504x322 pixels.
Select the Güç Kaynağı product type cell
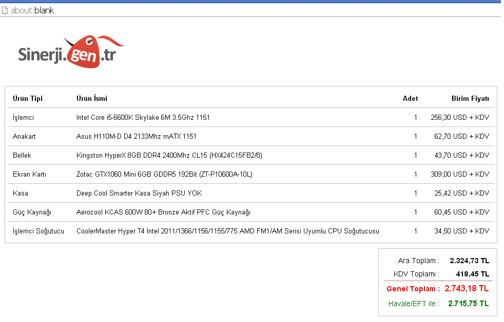32,212
